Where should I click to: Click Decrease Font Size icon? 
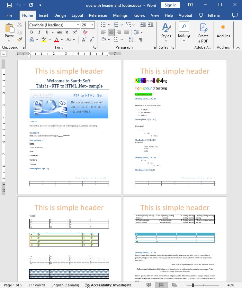[92, 40]
